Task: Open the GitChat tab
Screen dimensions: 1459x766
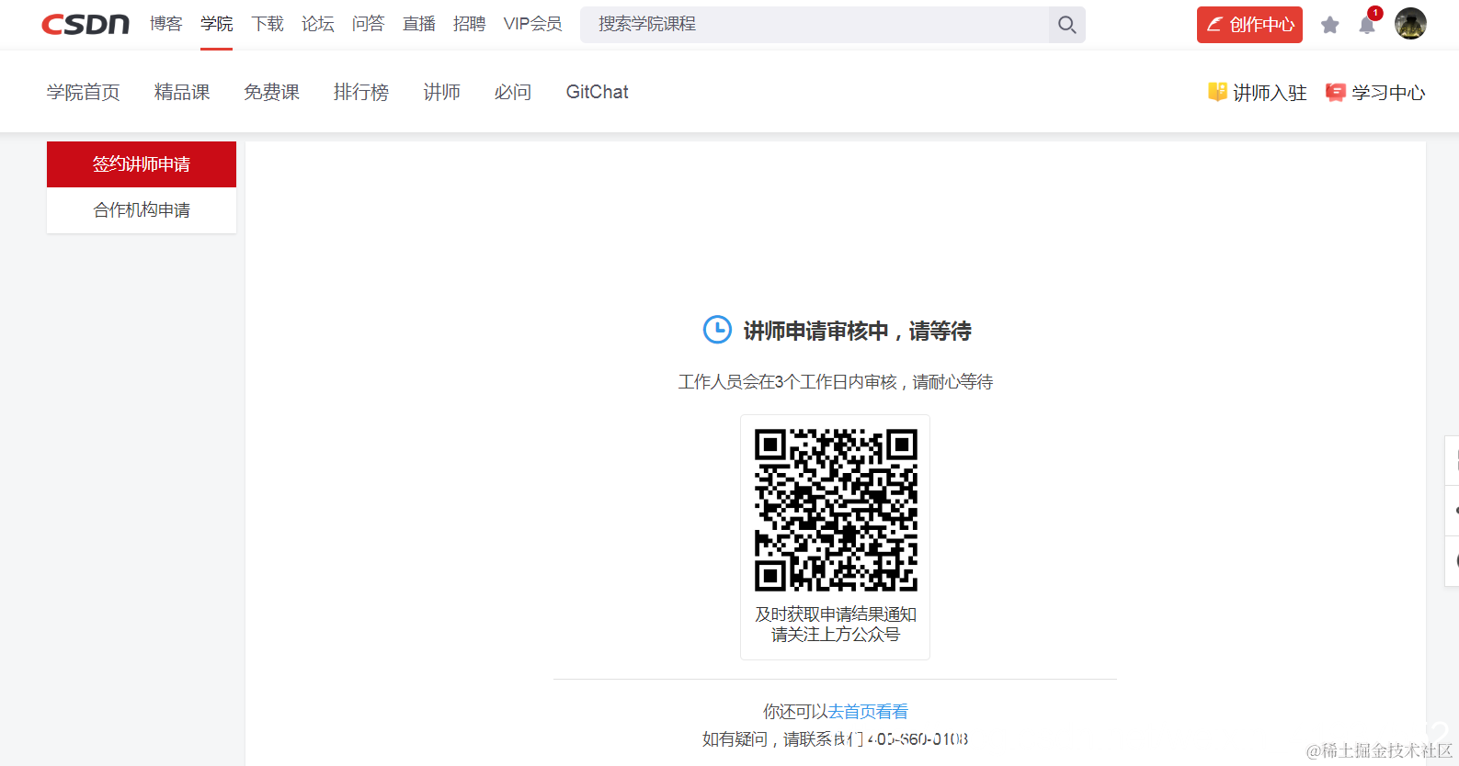Action: pos(598,92)
